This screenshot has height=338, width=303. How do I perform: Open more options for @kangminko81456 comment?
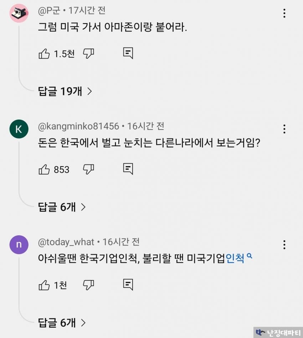(x=284, y=129)
